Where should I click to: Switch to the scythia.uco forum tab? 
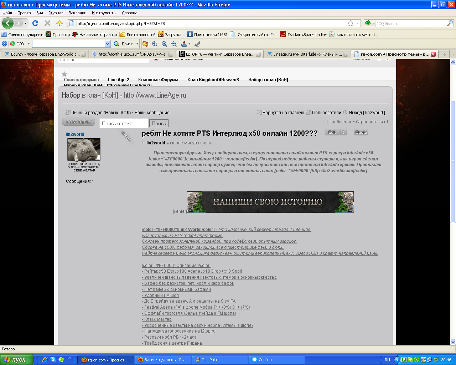click(x=132, y=54)
